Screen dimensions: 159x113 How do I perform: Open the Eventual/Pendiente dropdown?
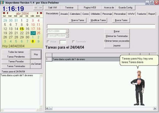pyautogui.click(x=67, y=36)
